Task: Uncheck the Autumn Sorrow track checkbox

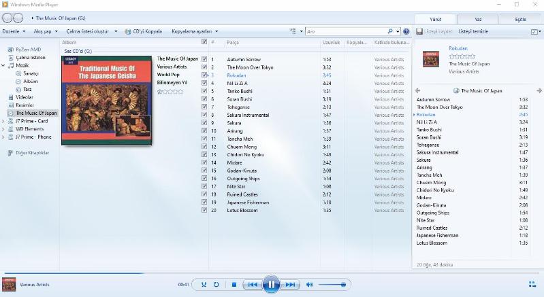Action: point(204,59)
